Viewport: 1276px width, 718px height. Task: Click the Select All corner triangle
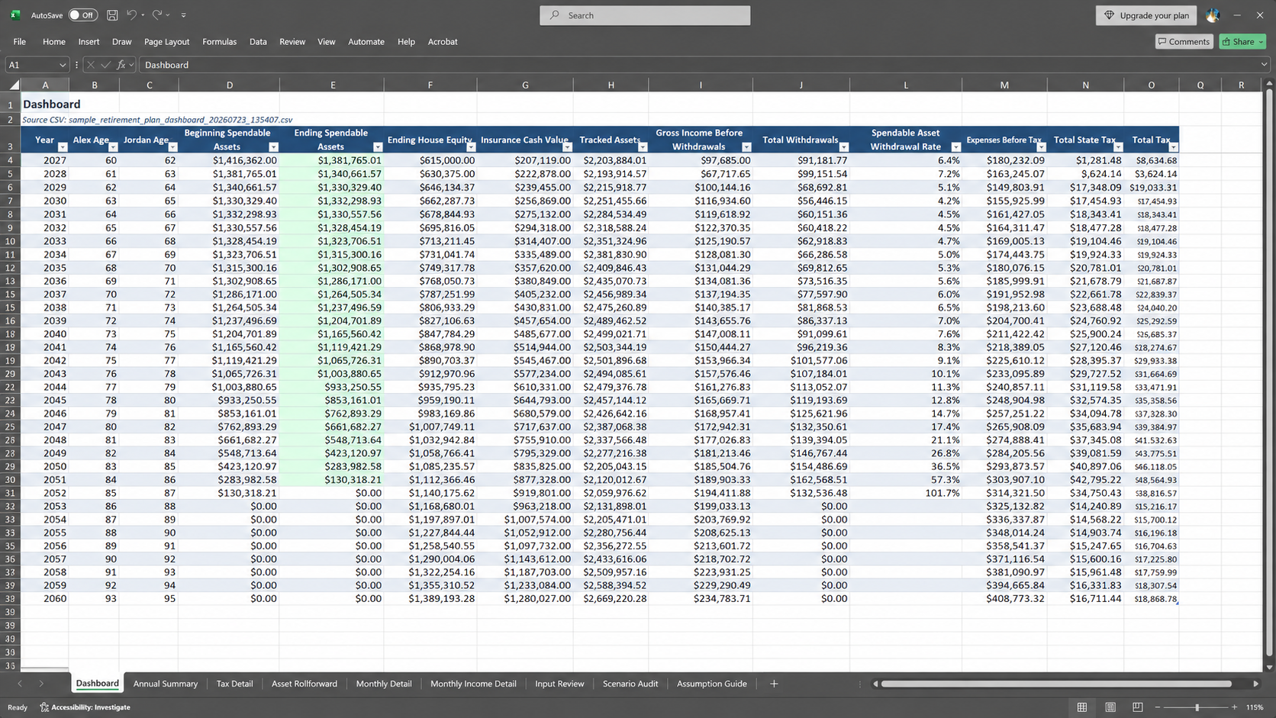(x=14, y=85)
